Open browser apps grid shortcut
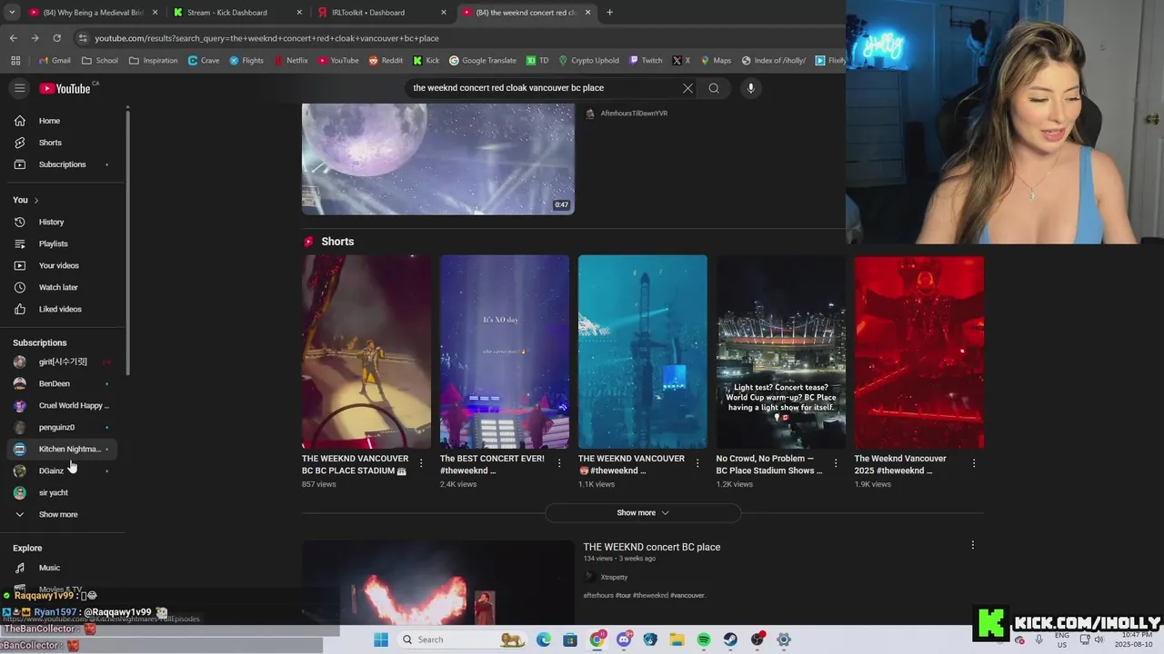The image size is (1164, 654). pos(15,61)
